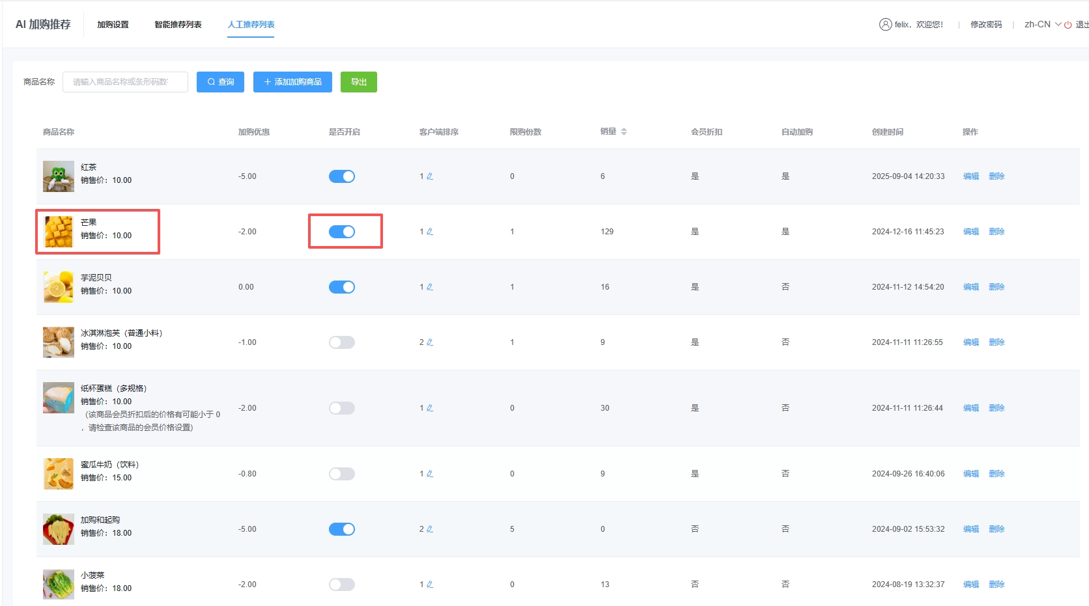Enable the 冰淇淋泡芙 toggle switch
This screenshot has width=1089, height=606.
point(342,342)
